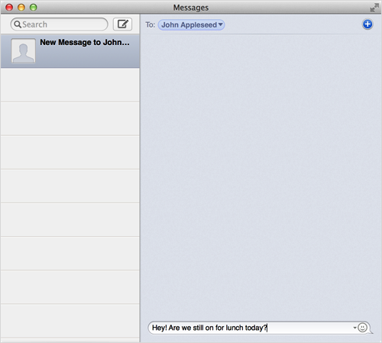The width and height of the screenshot is (382, 343).
Task: Select the first empty conversation row
Action: [x=70, y=85]
